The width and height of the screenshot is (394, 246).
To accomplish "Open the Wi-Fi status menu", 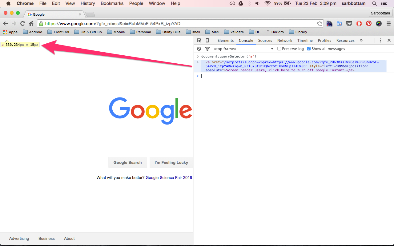I will tap(267, 3).
